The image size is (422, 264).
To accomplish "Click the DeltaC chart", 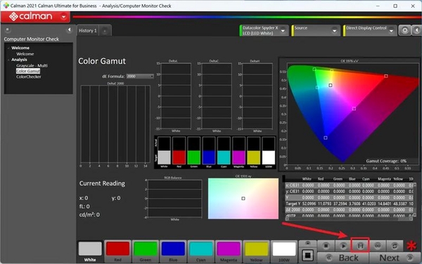I will (x=217, y=96).
